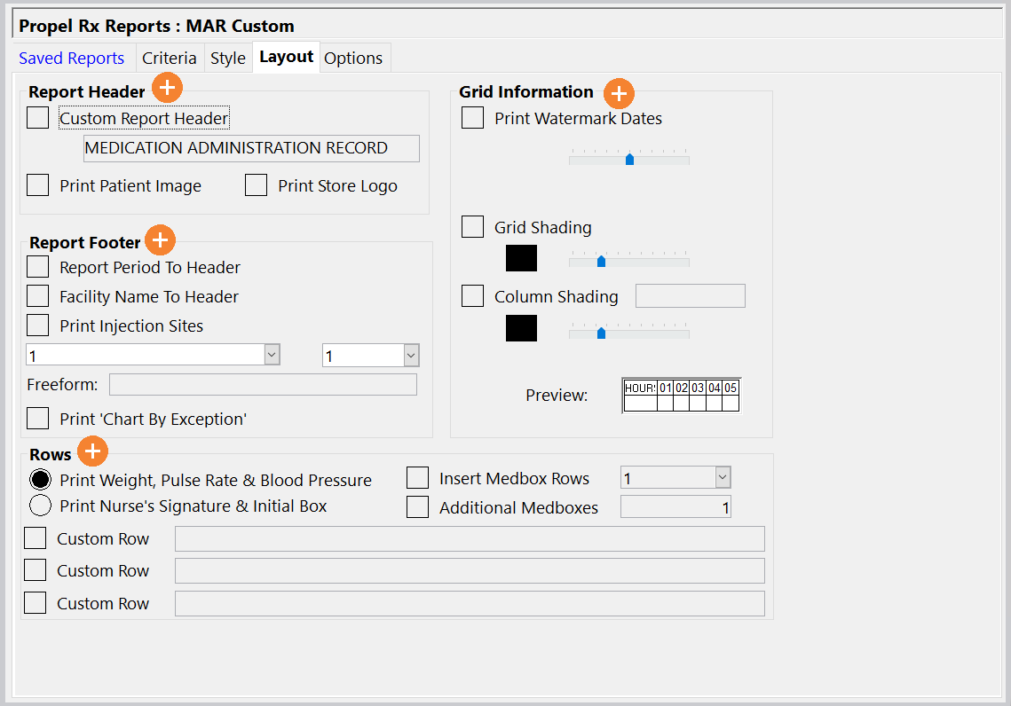Click the plus icon beside Report Footer
Viewport: 1011px width, 706px height.
[x=161, y=240]
